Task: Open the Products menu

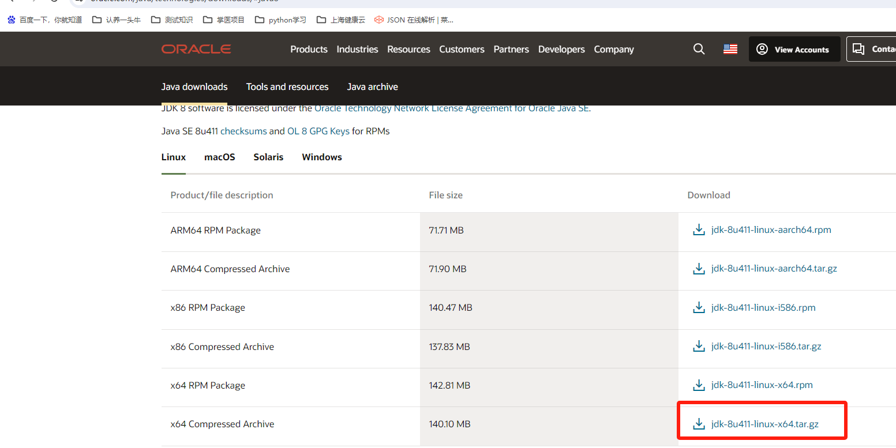Action: pos(309,50)
